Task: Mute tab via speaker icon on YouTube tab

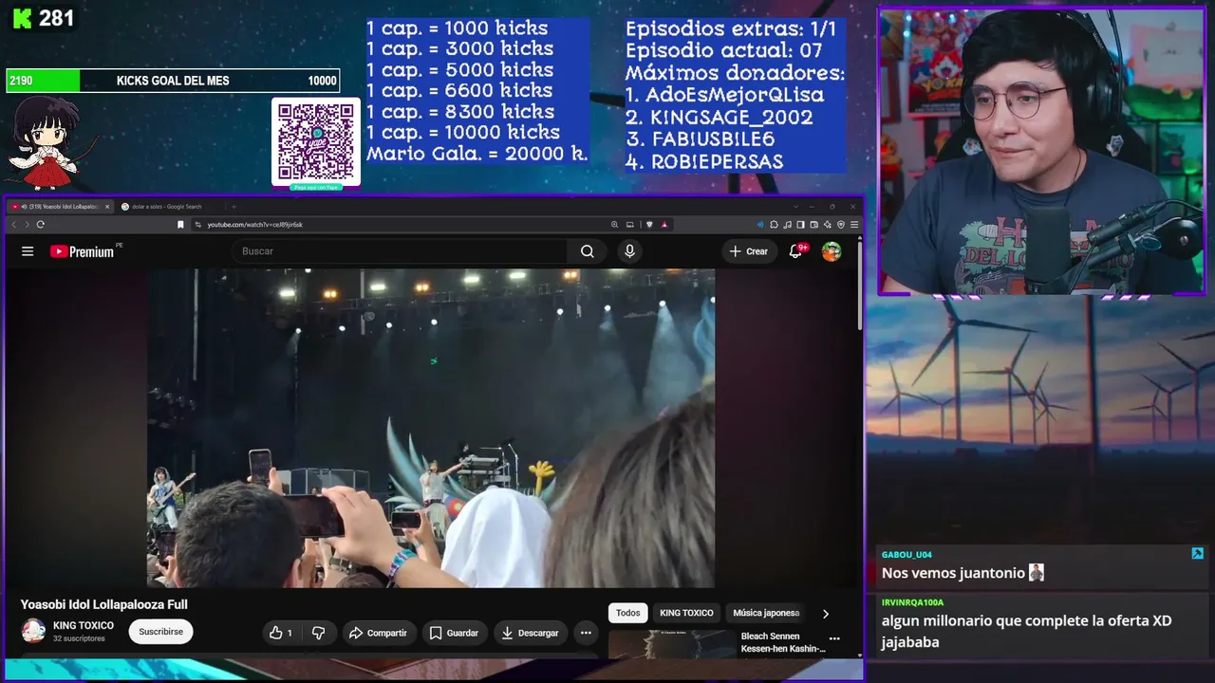Action: pos(23,207)
